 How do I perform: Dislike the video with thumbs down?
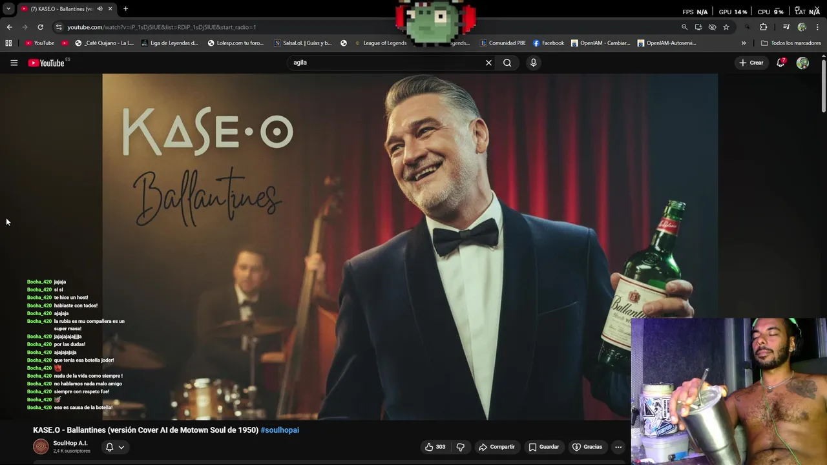click(461, 447)
